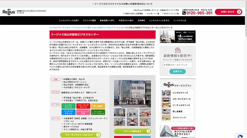Open the レンタルオフィスを学ぶ menu
247x138 pixels.
pyautogui.click(x=159, y=20)
